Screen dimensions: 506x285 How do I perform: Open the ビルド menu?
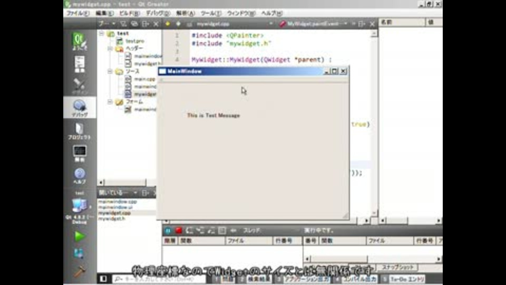130,13
